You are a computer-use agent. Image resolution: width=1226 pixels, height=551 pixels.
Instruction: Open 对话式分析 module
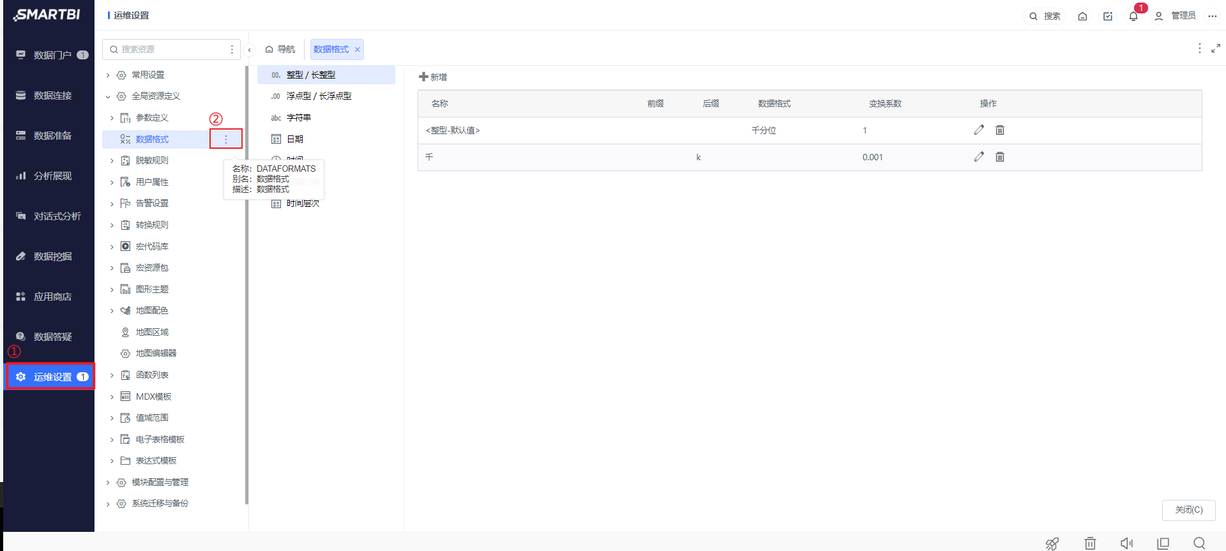pyautogui.click(x=49, y=216)
